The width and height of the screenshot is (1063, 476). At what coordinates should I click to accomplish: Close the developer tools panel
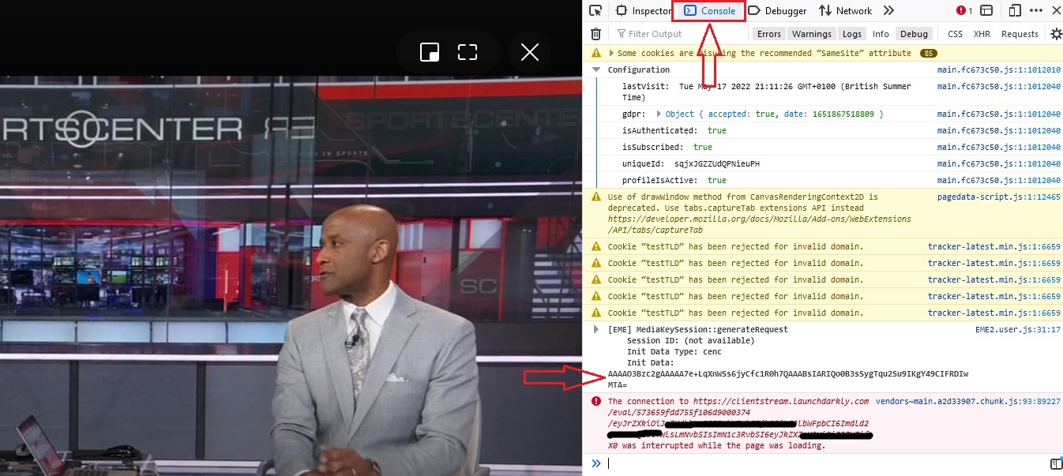1055,10
